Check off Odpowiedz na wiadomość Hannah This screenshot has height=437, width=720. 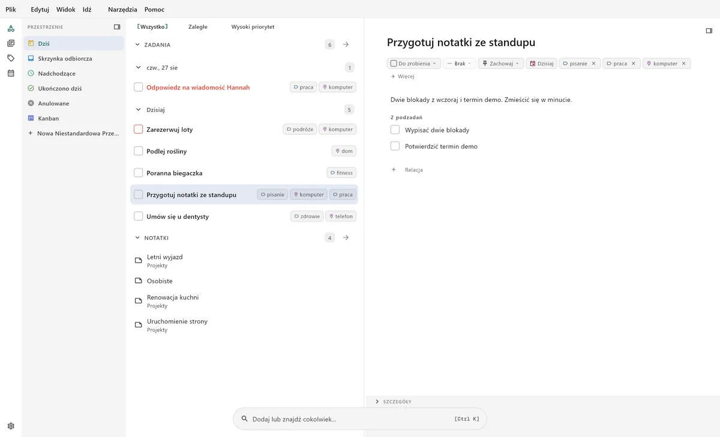tap(139, 88)
